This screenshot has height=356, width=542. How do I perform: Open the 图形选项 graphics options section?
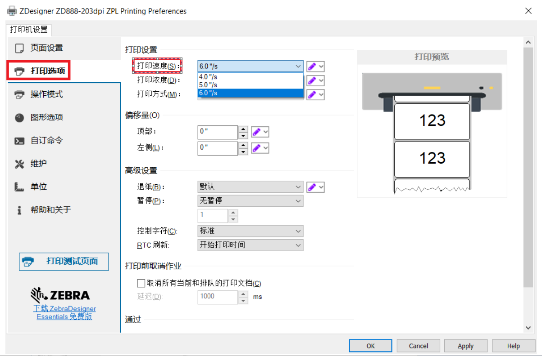coord(64,117)
